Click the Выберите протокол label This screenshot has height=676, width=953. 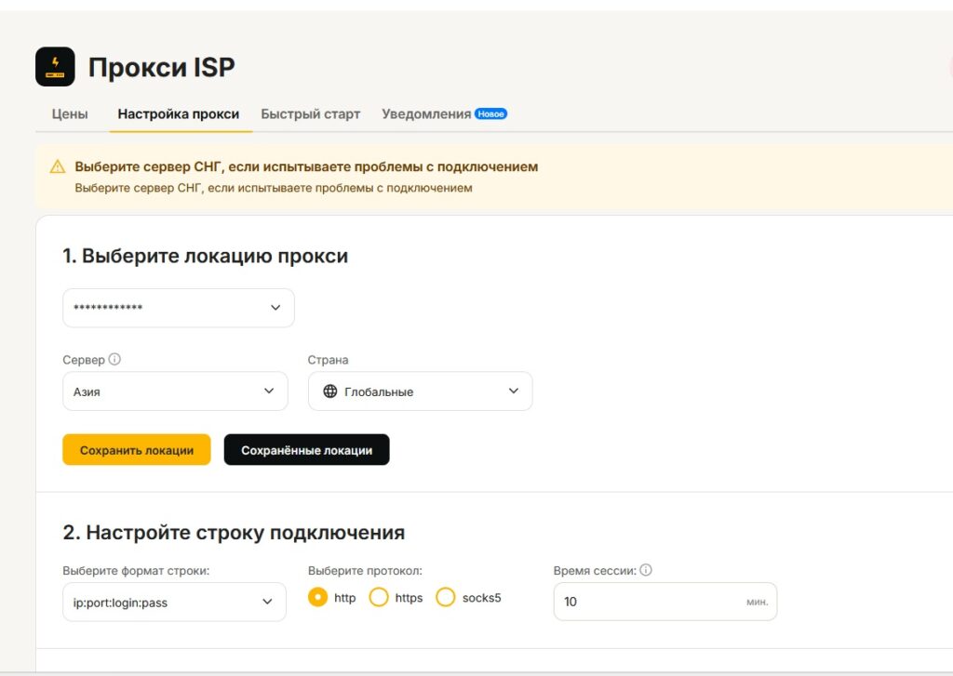[x=365, y=570]
